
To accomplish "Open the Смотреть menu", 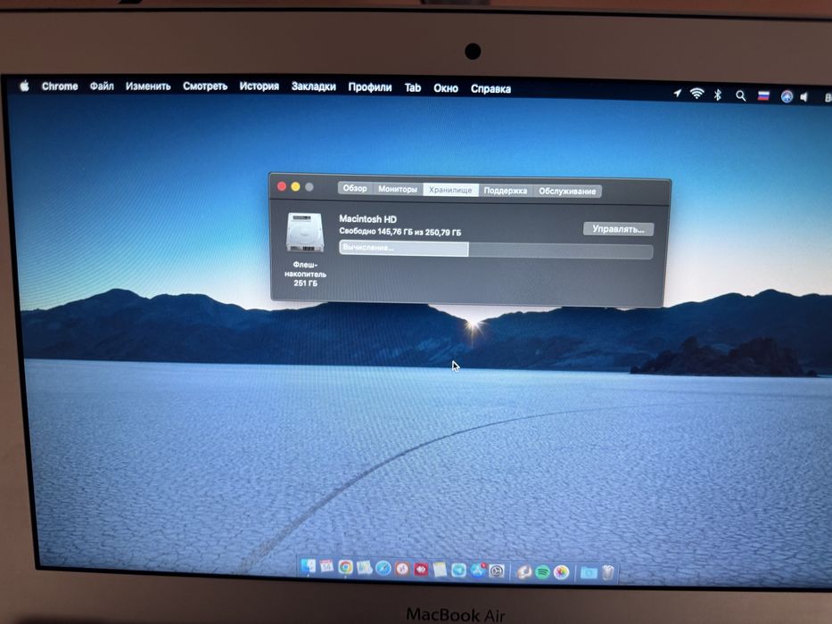I will click(x=205, y=86).
